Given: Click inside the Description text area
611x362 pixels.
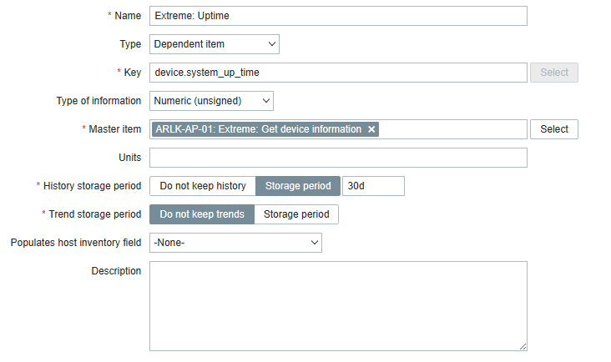Looking at the screenshot, I should click(x=338, y=305).
